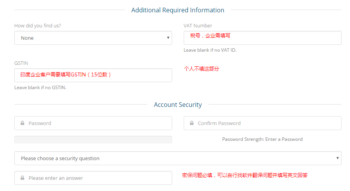Focus the GSTIN input field
The height and width of the screenshot is (191, 350).
[x=93, y=75]
